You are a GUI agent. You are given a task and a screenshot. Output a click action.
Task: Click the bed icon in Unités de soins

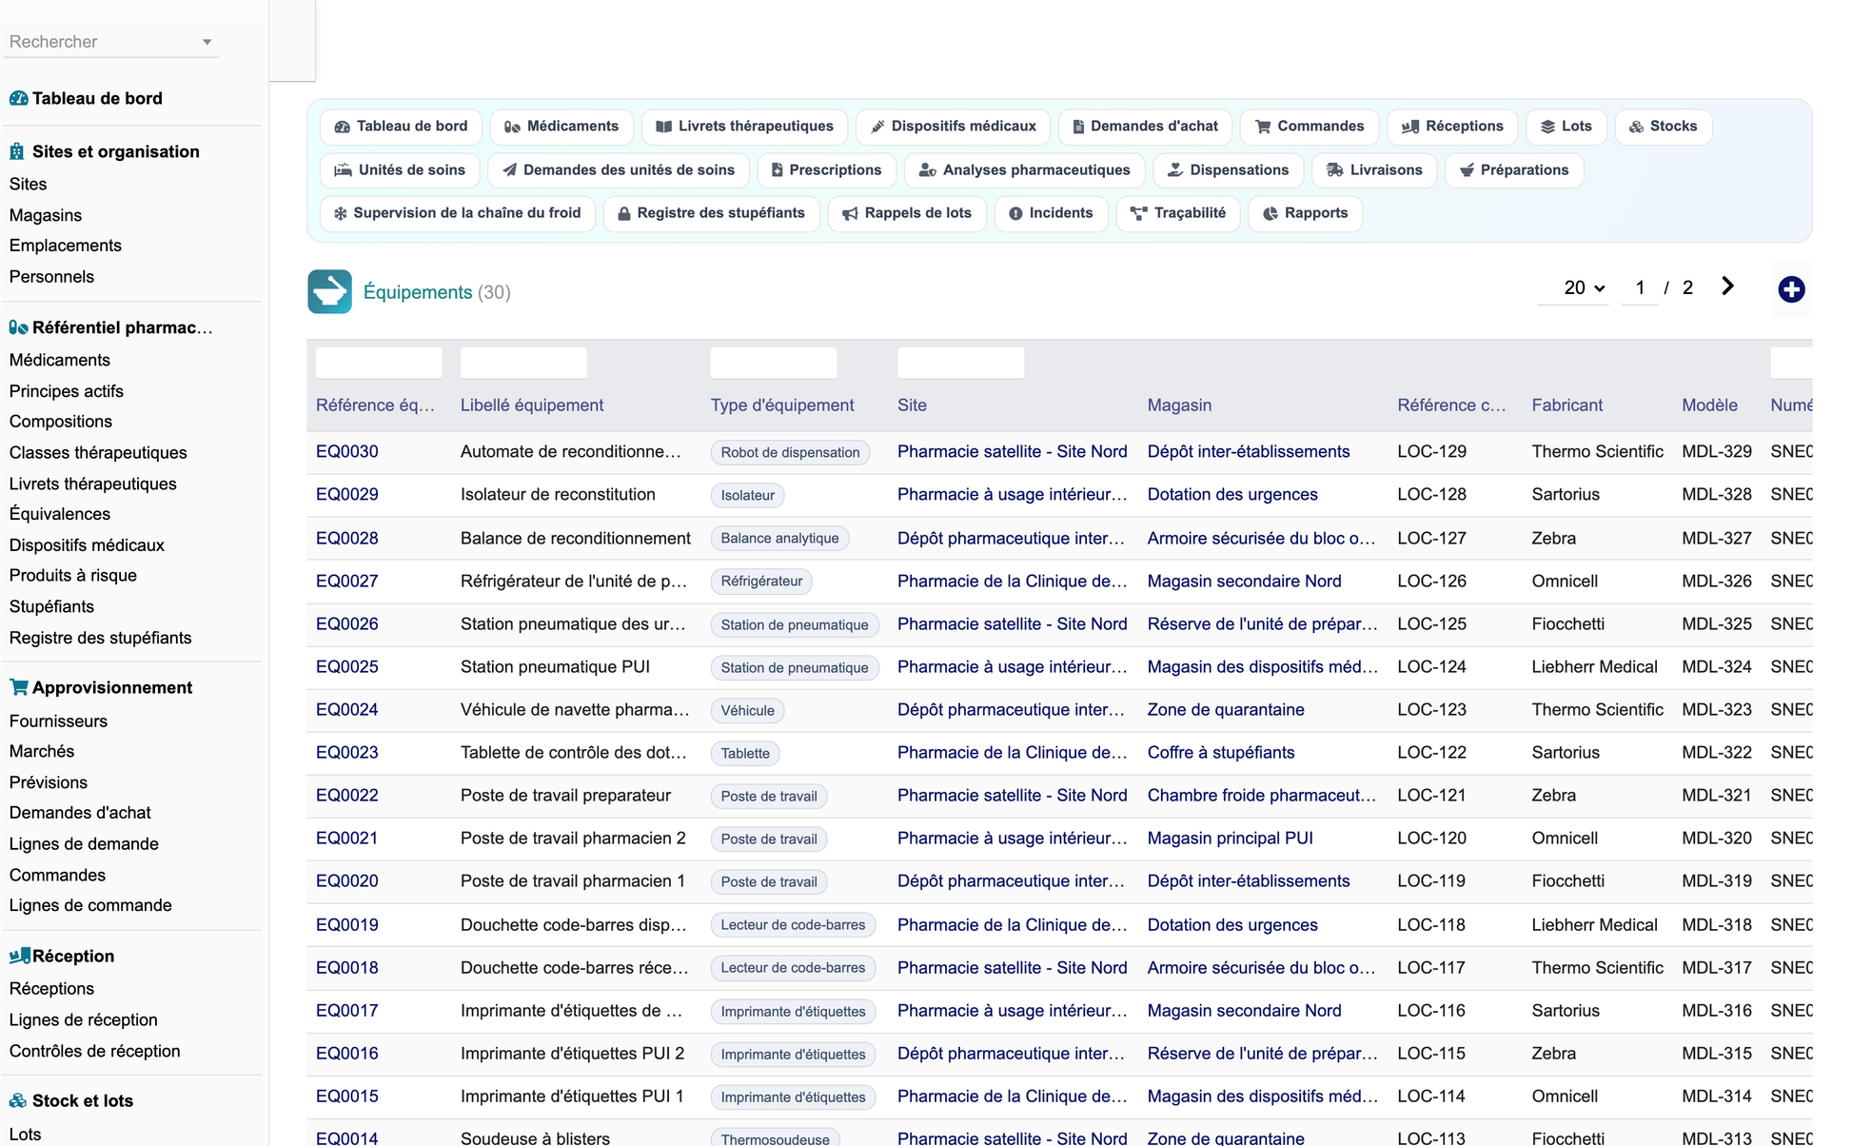pos(343,170)
